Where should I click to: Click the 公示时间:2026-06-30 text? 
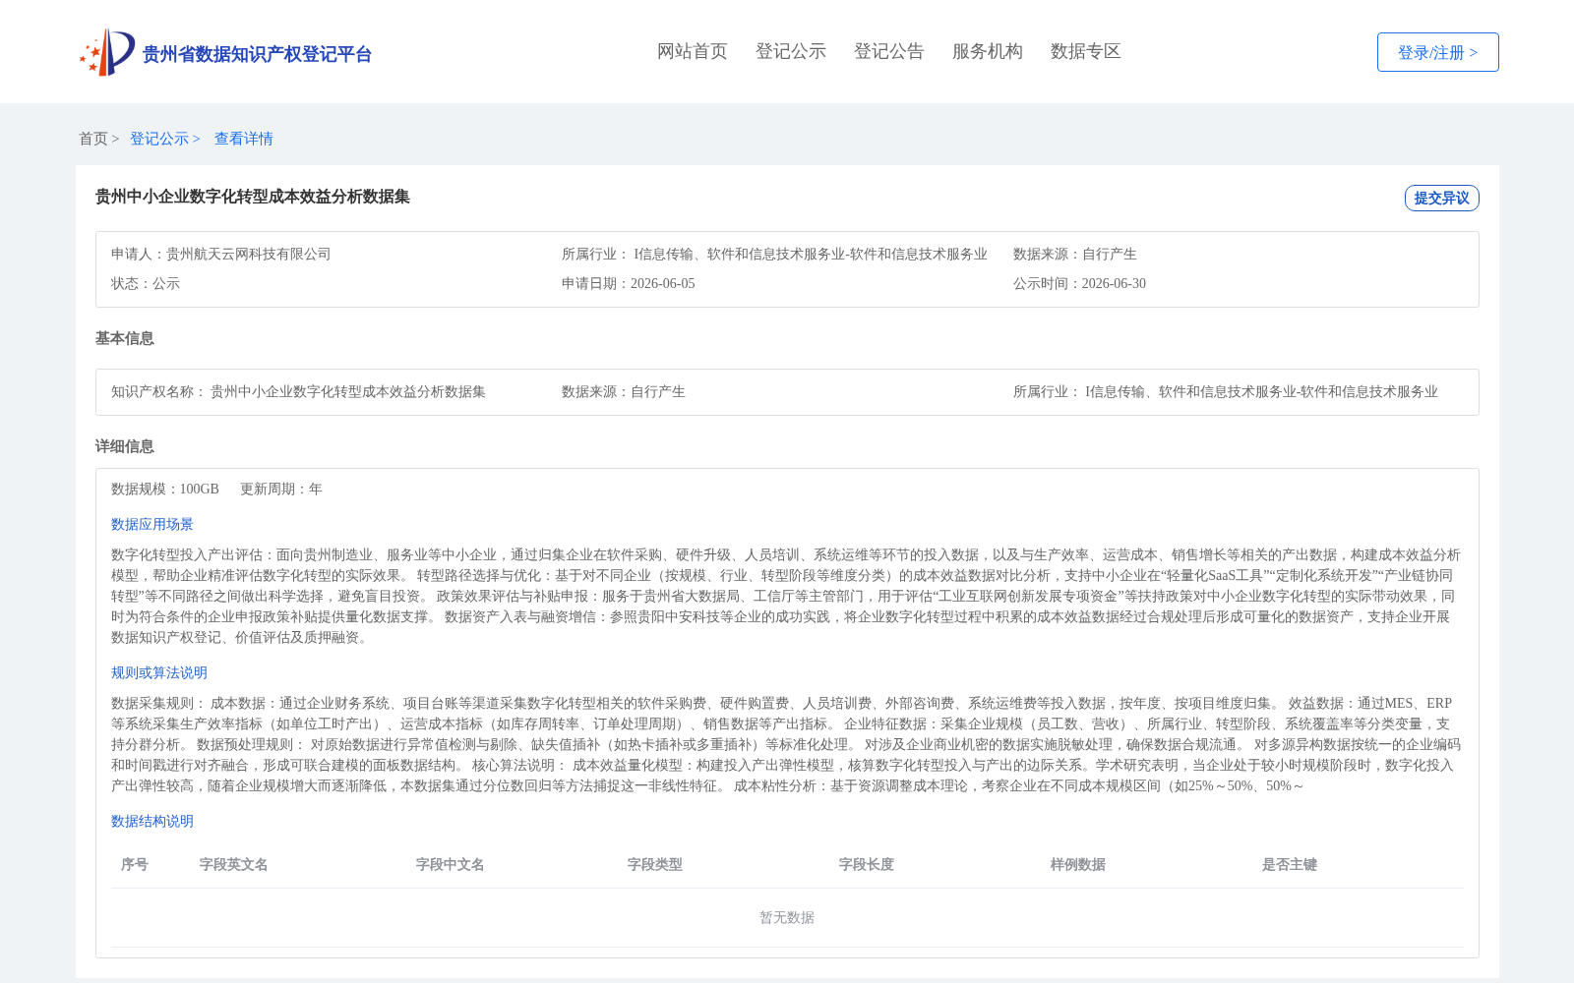1079,283
